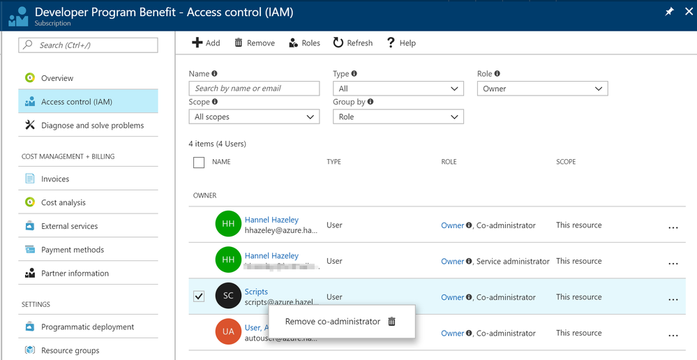This screenshot has width=697, height=360.
Task: Open Access control (IAM) menu item
Action: point(88,101)
